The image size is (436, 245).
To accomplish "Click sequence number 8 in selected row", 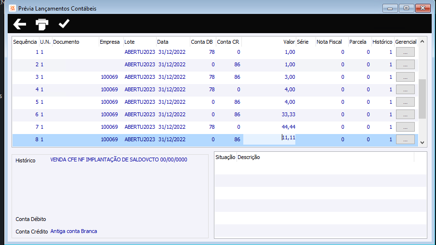I will 37,139.
